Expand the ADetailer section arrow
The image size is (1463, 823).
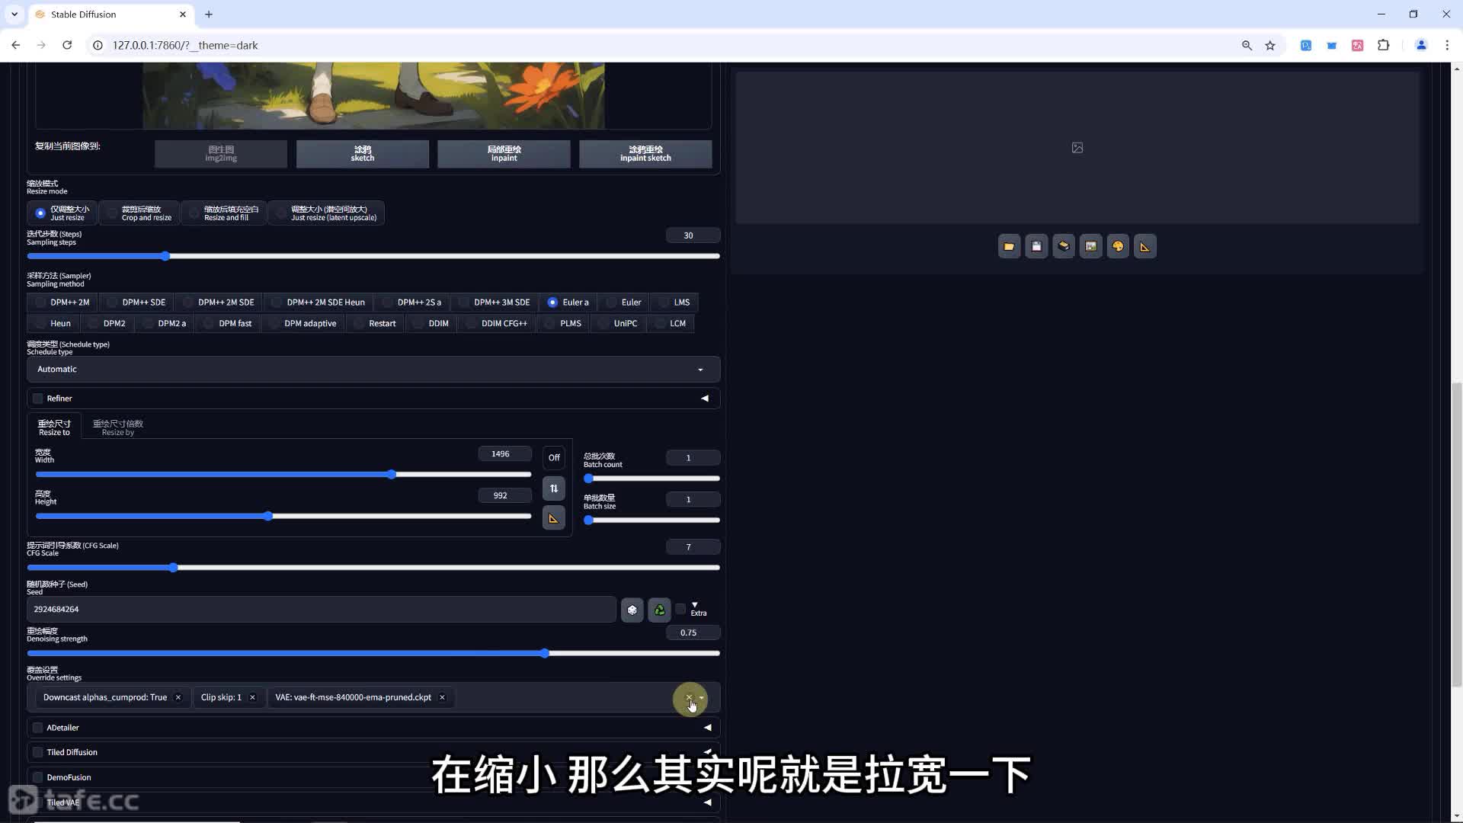708,728
